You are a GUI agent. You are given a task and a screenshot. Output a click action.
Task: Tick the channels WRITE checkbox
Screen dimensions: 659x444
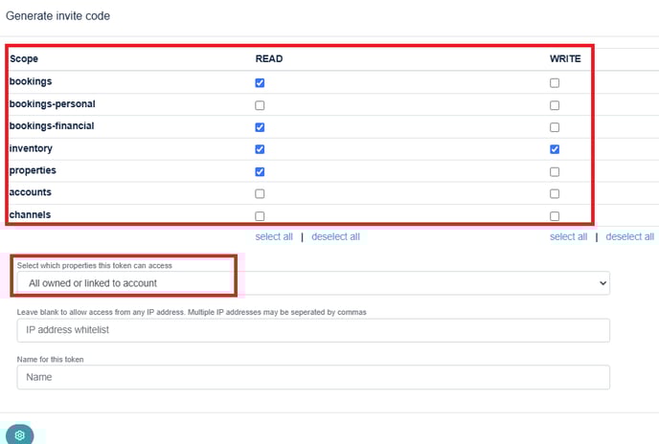point(555,216)
